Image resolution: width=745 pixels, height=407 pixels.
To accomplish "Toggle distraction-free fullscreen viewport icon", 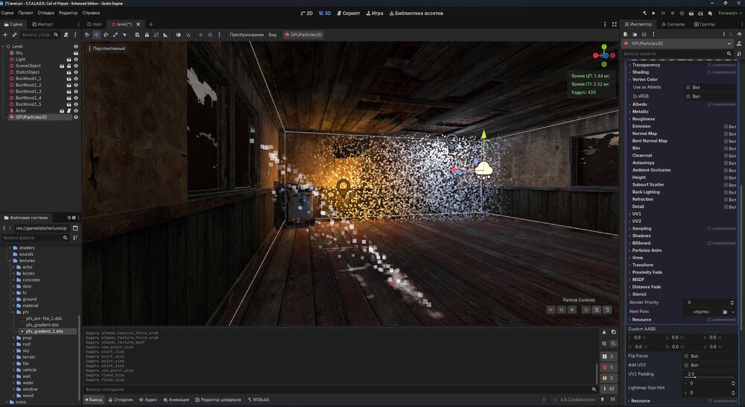I will [x=615, y=25].
